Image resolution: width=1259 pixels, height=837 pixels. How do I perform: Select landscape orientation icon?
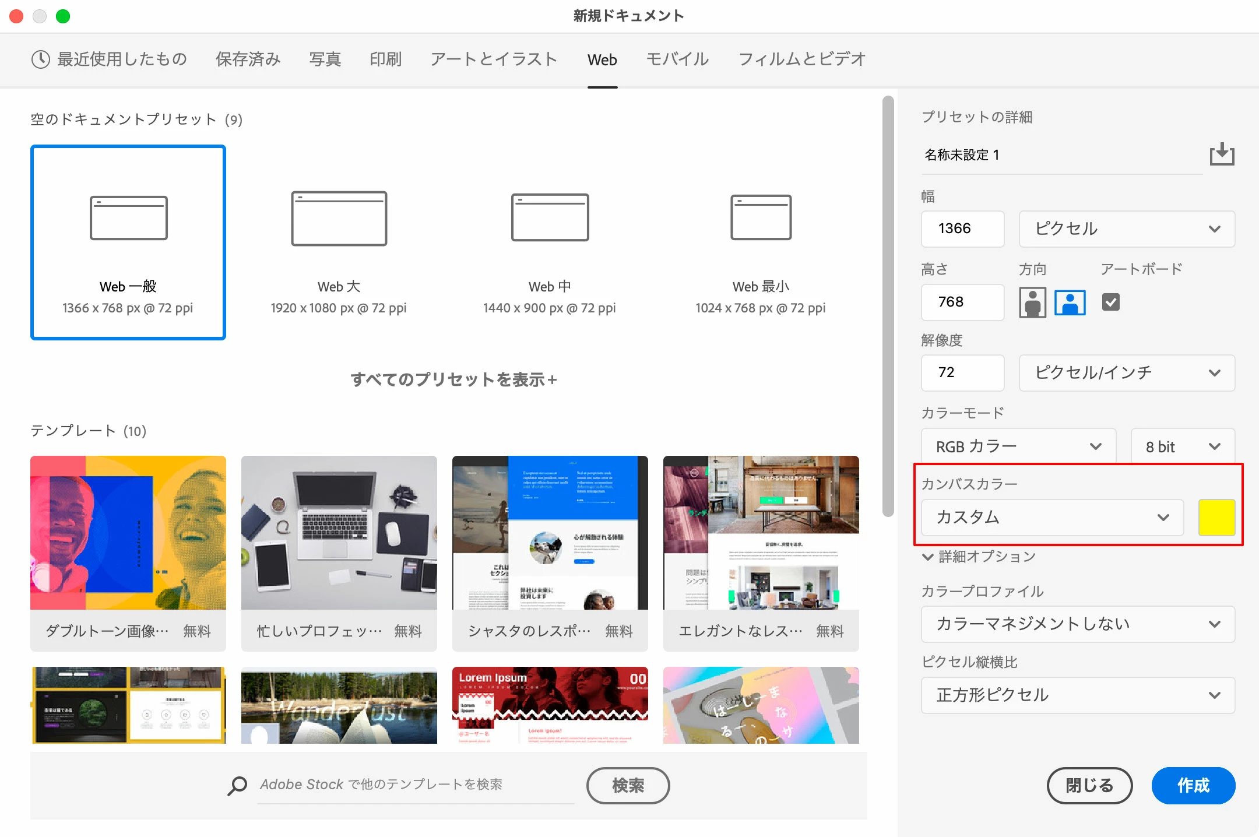[1070, 302]
